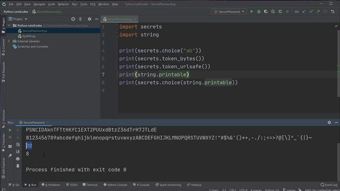Open the VCS menu
The height and width of the screenshot is (191, 340).
pos(92,4)
